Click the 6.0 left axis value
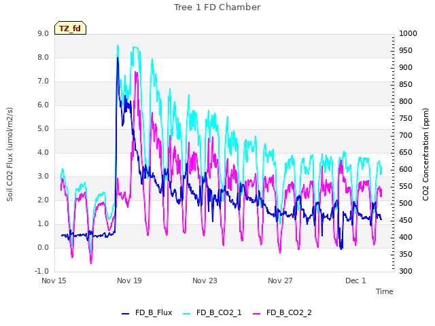 coord(43,105)
